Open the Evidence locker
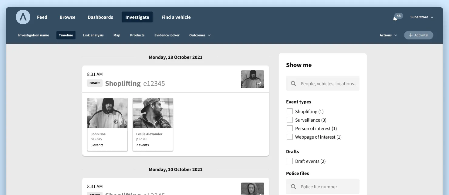This screenshot has height=195, width=449. (167, 35)
